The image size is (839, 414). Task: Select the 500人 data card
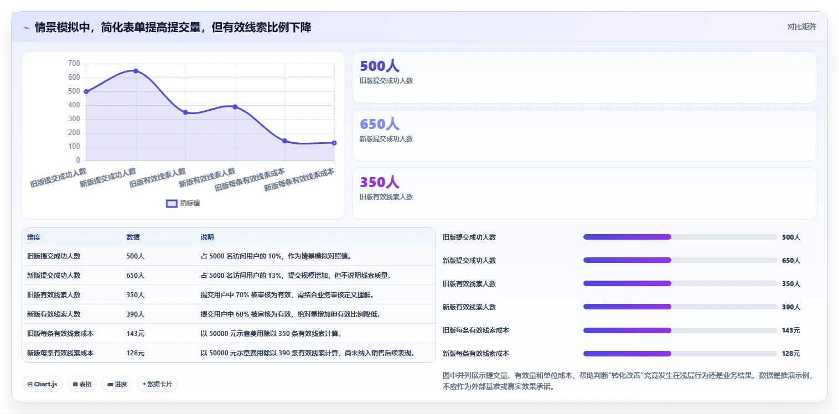point(584,77)
